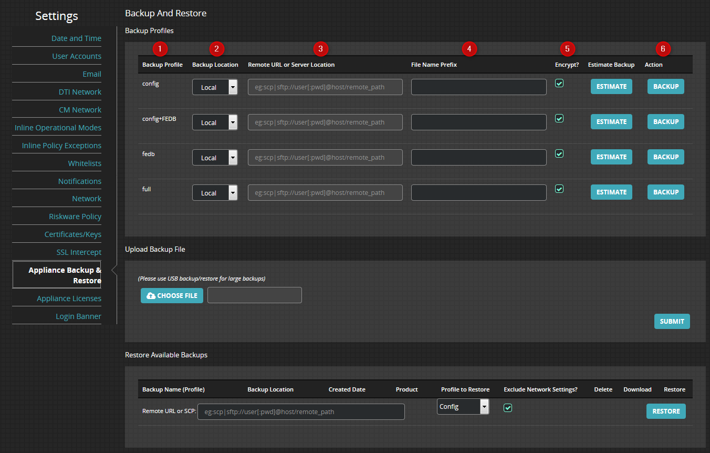Open Login Banner settings
710x453 pixels.
pyautogui.click(x=78, y=316)
